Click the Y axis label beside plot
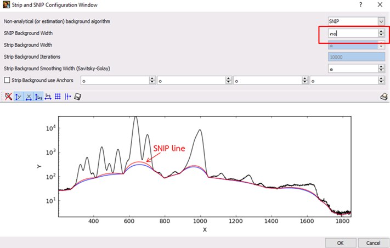The height and width of the screenshot is (248, 390). pyautogui.click(x=39, y=166)
